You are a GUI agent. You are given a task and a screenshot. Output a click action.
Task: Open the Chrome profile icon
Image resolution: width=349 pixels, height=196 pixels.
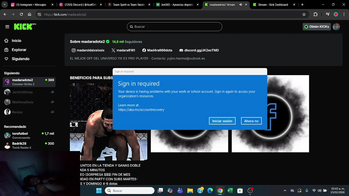pyautogui.click(x=336, y=14)
